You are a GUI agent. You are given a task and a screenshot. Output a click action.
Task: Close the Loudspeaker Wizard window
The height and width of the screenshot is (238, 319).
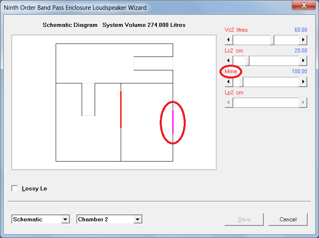point(304,5)
